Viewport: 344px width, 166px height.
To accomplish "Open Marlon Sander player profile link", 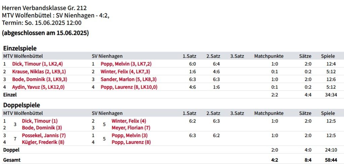I will [128, 79].
